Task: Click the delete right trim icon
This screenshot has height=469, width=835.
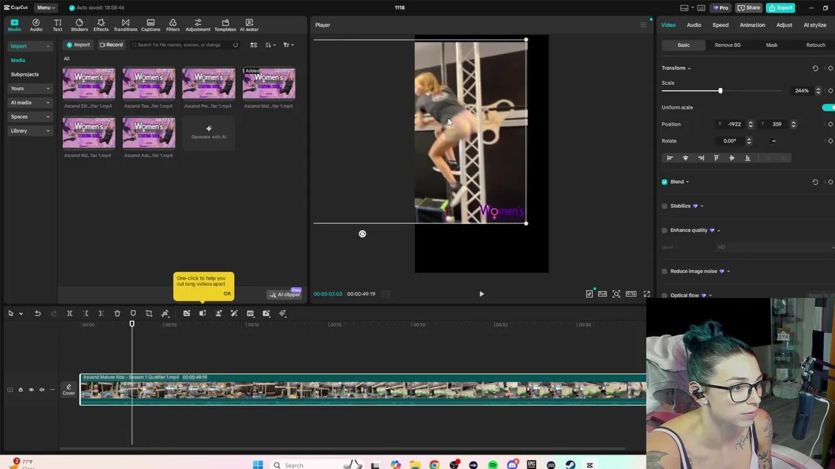Action: tap(101, 313)
